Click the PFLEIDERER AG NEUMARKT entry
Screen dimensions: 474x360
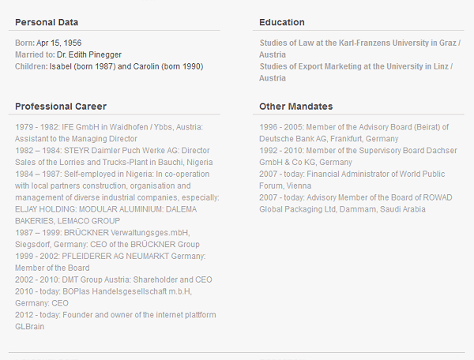tap(110, 262)
